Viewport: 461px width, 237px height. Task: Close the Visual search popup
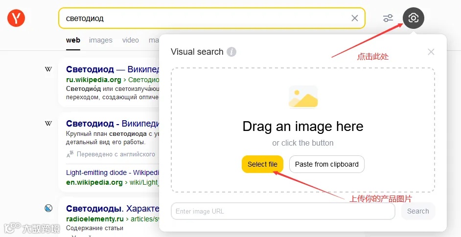[431, 52]
